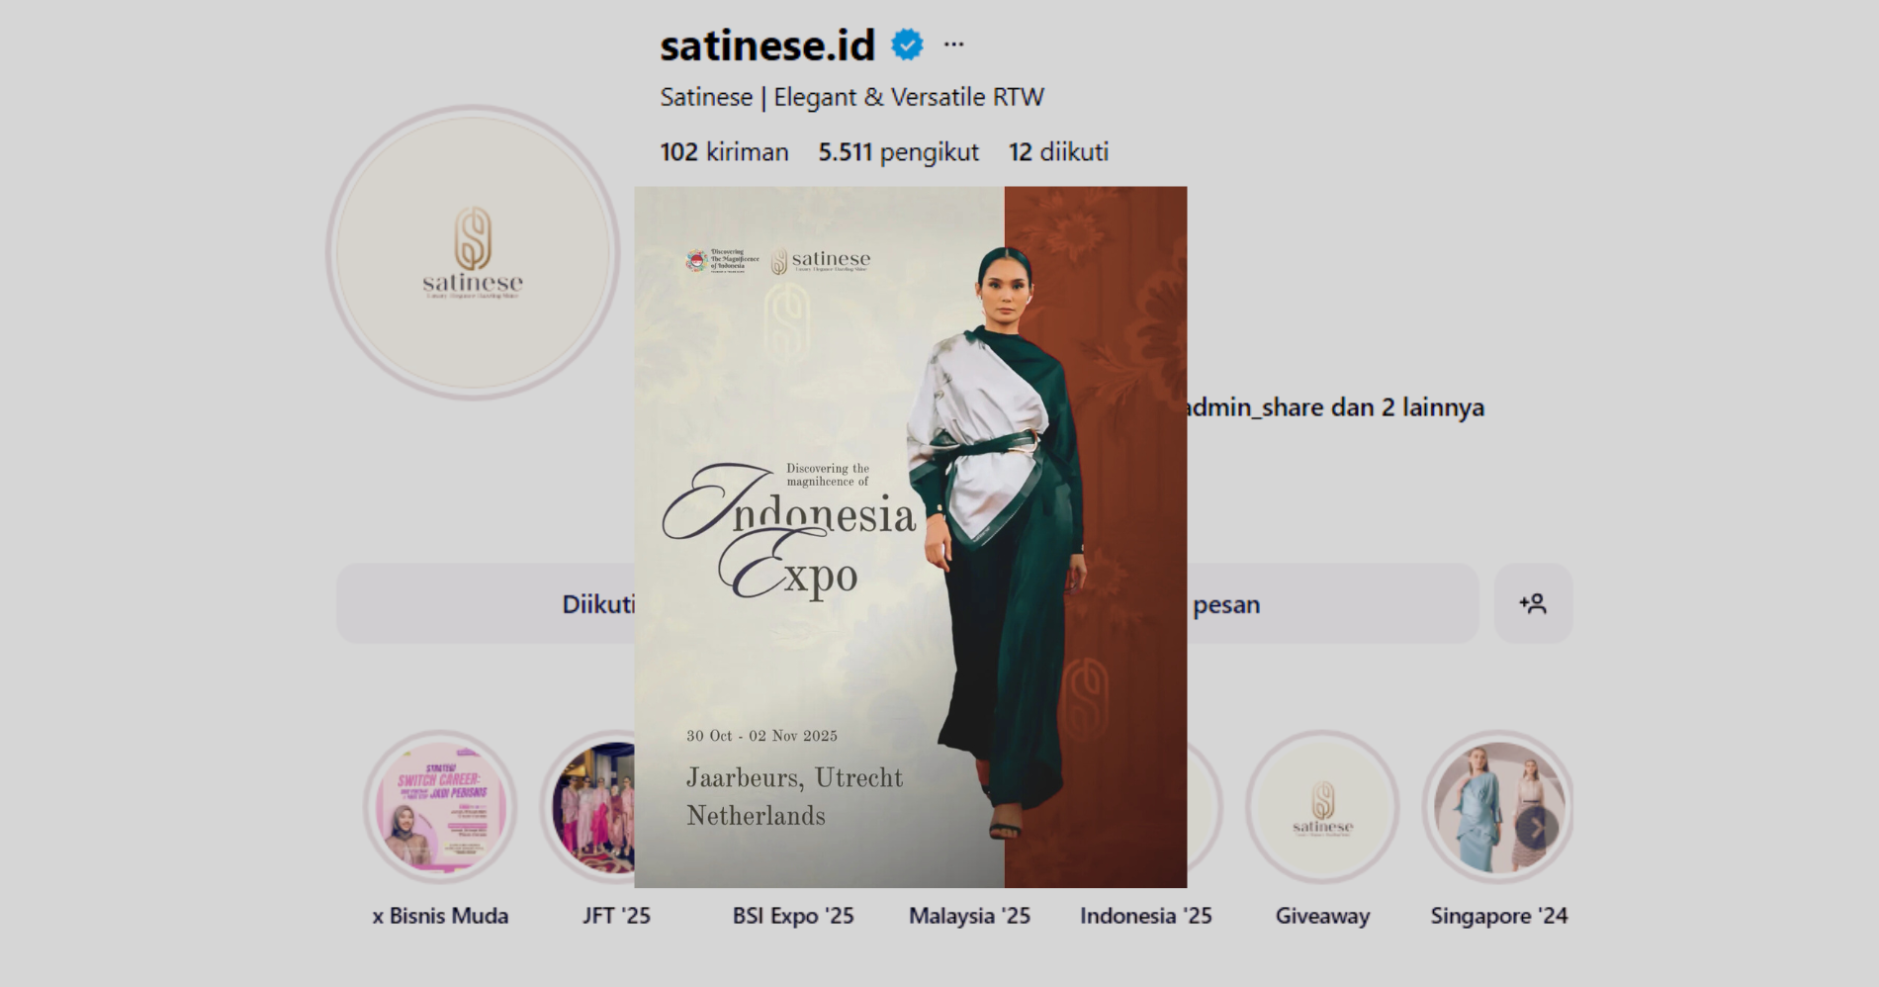
Task: Select the Malaysia '25 highlight label
Action: click(969, 916)
